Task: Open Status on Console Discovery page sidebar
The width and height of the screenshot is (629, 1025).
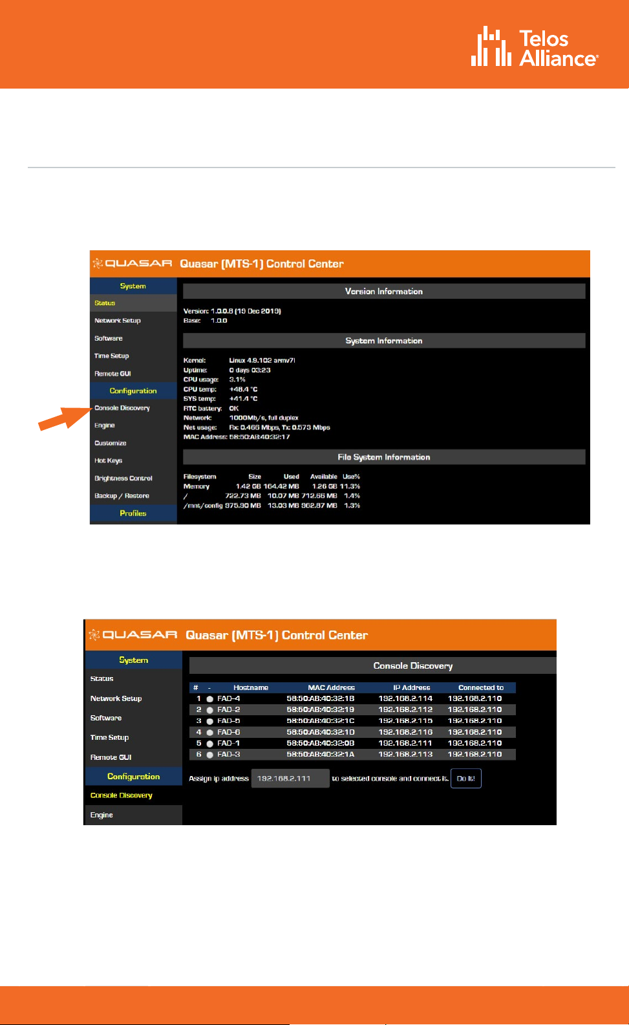Action: [x=102, y=679]
